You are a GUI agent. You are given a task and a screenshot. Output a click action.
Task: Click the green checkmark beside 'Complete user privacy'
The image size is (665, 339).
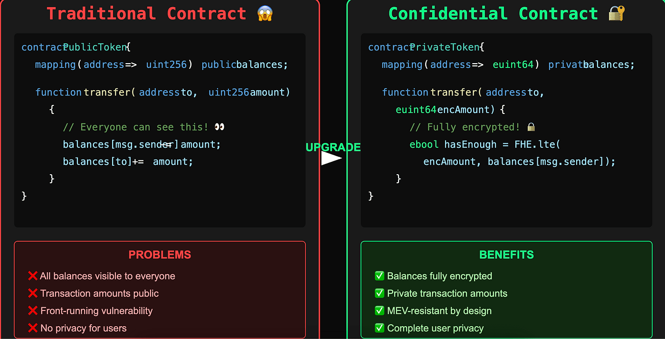tap(380, 328)
